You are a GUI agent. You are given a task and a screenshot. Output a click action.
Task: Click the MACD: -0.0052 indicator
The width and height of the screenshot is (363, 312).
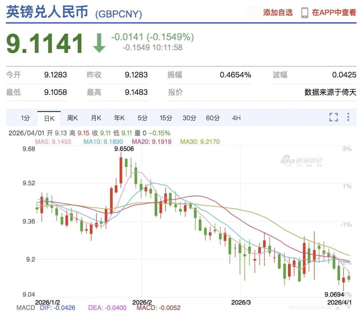click(158, 308)
